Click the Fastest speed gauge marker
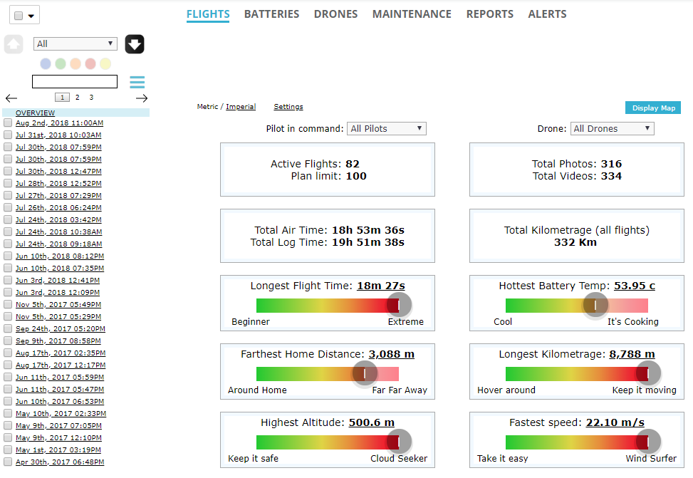693x478 pixels. (648, 441)
